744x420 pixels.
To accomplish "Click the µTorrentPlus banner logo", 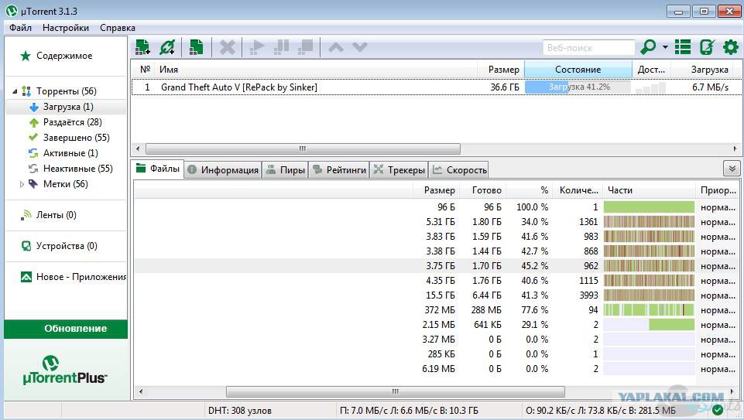I will (x=65, y=370).
